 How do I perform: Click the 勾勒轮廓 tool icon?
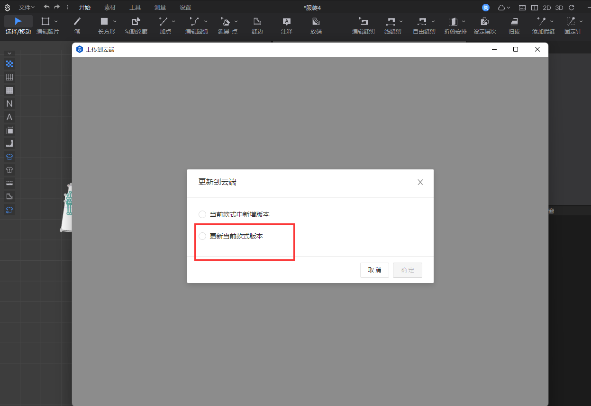(136, 22)
